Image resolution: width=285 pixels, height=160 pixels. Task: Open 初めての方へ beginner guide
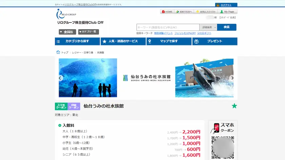tap(184, 12)
